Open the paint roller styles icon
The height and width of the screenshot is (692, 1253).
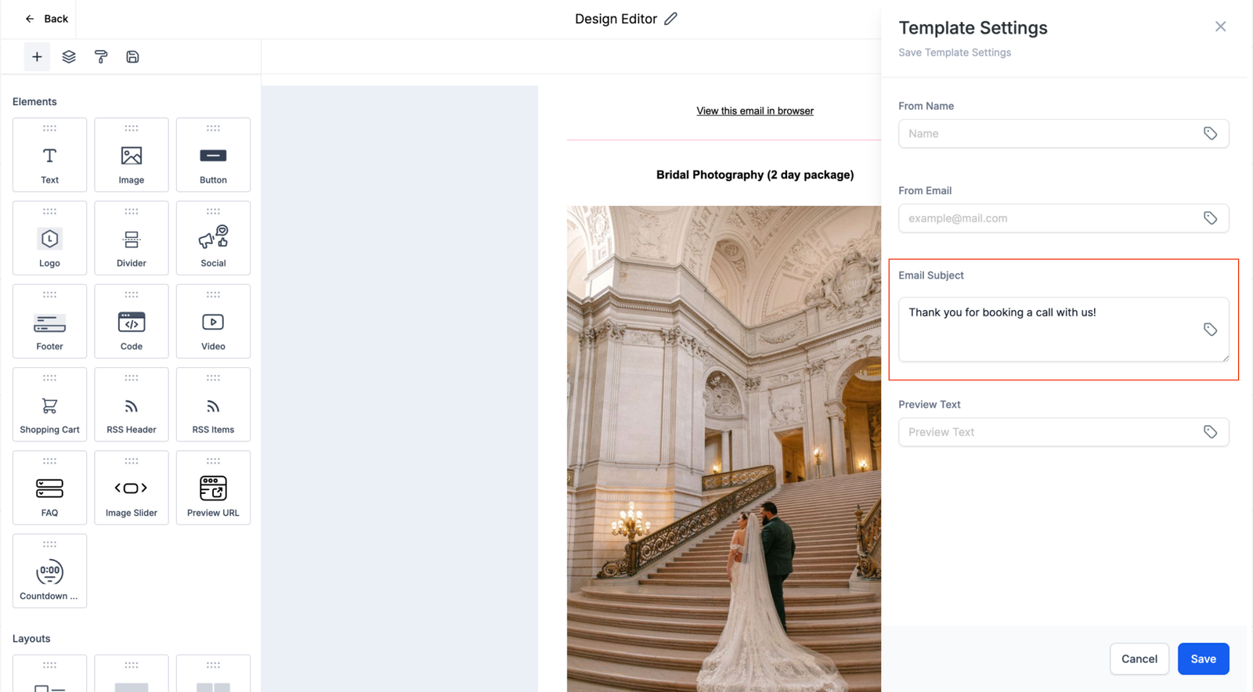pyautogui.click(x=101, y=57)
